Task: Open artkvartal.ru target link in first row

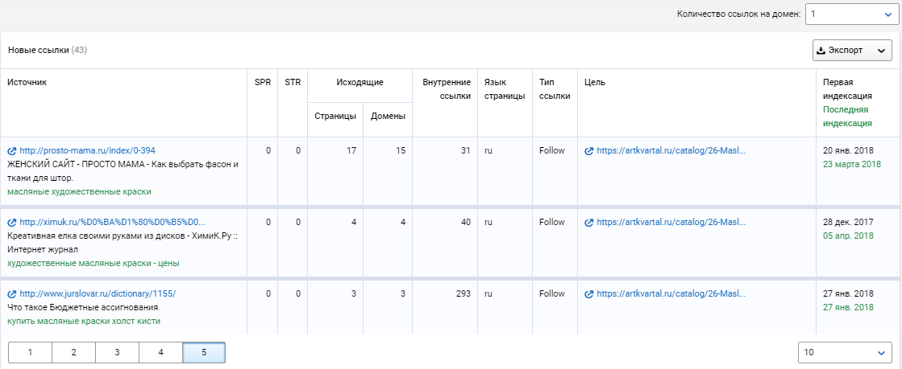Action: point(671,150)
